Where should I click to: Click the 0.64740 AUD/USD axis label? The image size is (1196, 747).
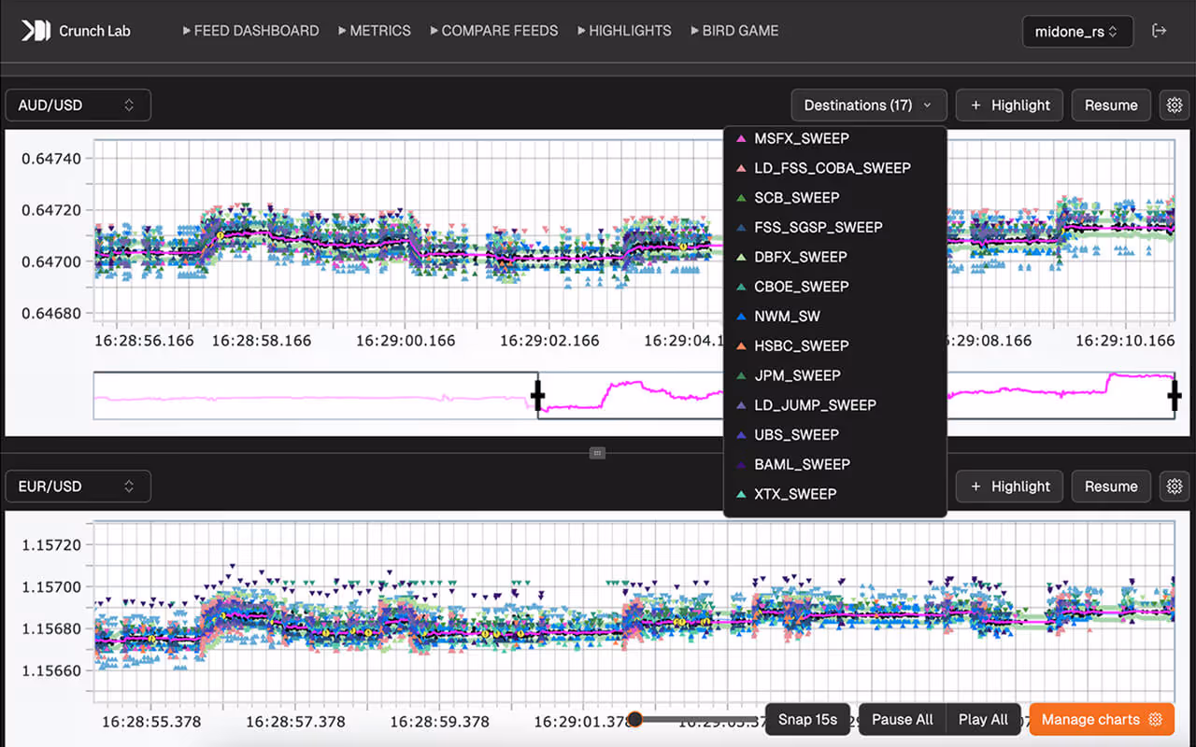pos(51,159)
